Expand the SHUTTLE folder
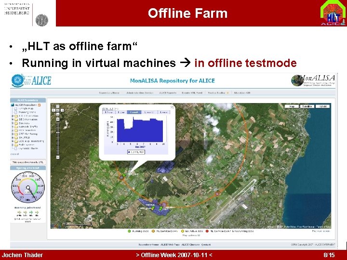The width and height of the screenshot is (347, 260). pyautogui.click(x=13, y=138)
